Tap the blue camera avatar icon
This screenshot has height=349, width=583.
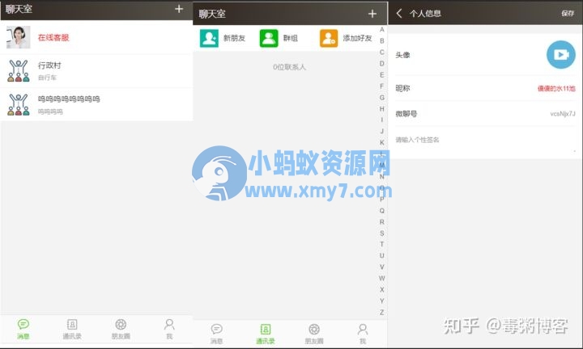(560, 54)
